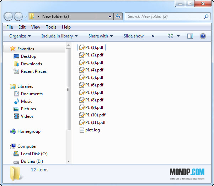Screen dimensions: 214x186
Task: Select file P1 (5).pdf
Action: [x=91, y=77]
